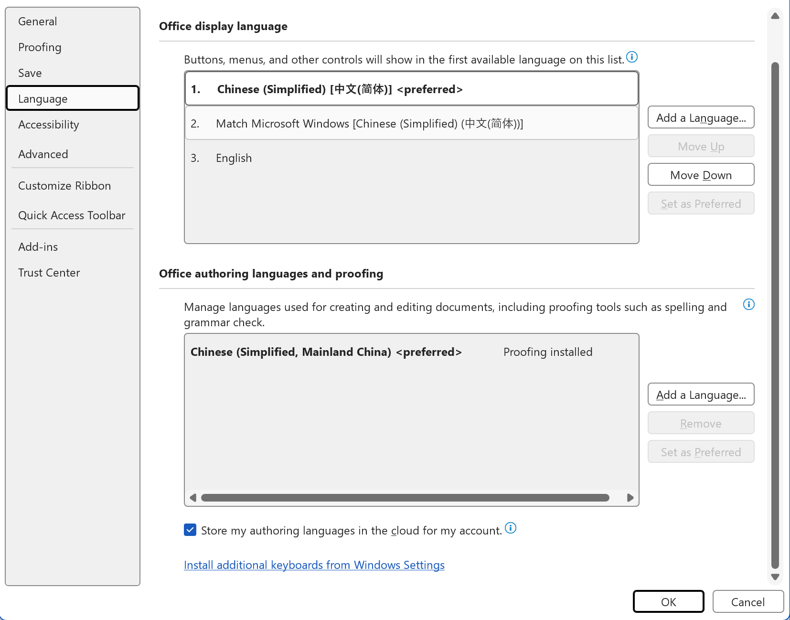The width and height of the screenshot is (790, 620).
Task: Select English in display language list
Action: point(412,158)
